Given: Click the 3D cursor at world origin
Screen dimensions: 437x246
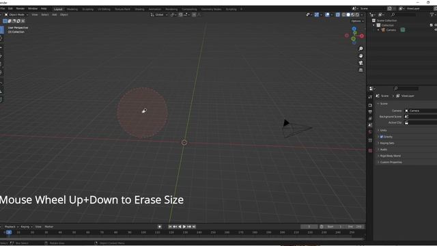Looking at the screenshot, I should pyautogui.click(x=184, y=143).
